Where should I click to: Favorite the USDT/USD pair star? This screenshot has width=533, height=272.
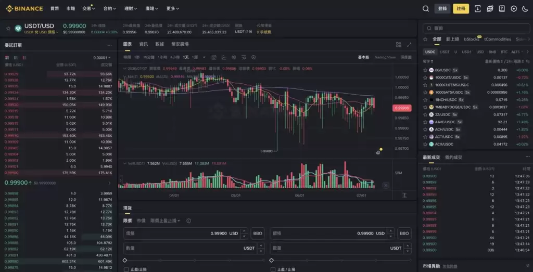click(x=8, y=29)
